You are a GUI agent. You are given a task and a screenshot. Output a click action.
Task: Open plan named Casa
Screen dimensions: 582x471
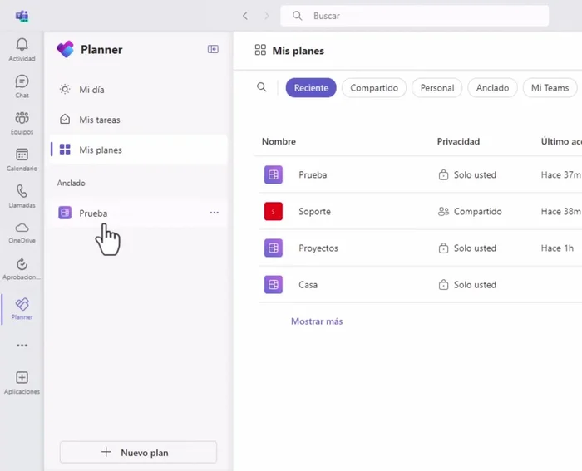[x=308, y=285]
